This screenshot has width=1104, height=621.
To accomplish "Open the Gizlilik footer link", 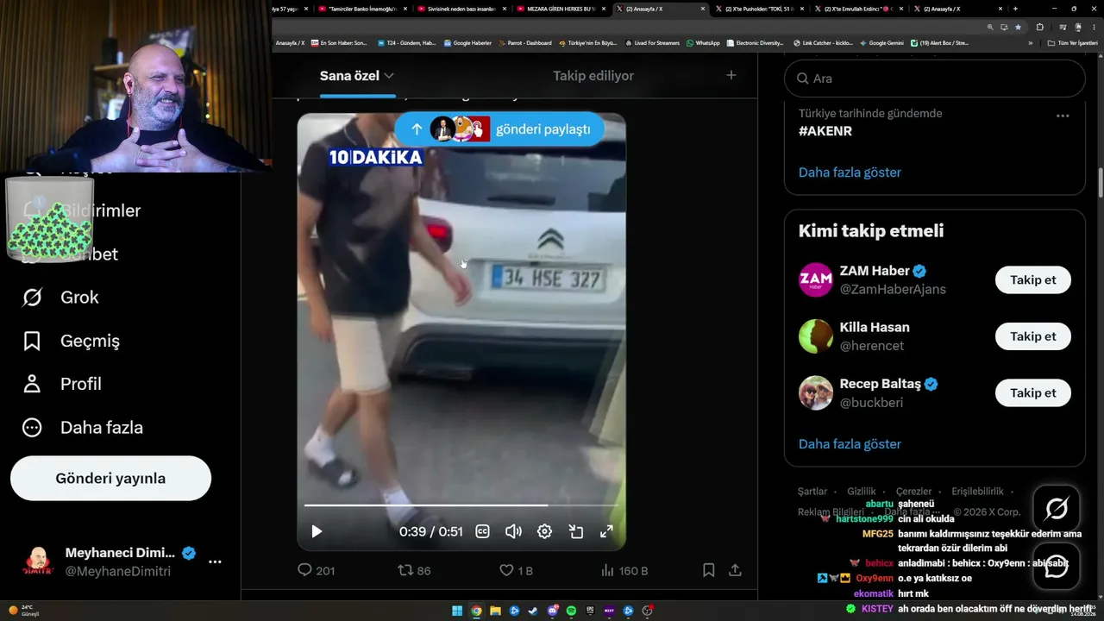I will pos(862,492).
